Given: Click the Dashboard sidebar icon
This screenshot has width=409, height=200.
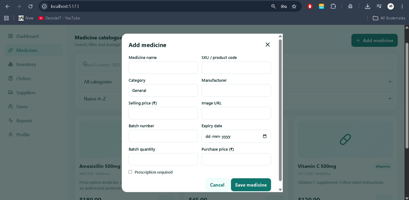Looking at the screenshot, I should [x=10, y=36].
